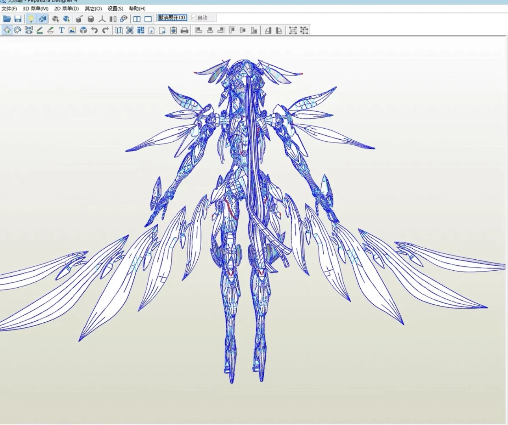
Task: Click the insert image icon
Action: coord(72,30)
